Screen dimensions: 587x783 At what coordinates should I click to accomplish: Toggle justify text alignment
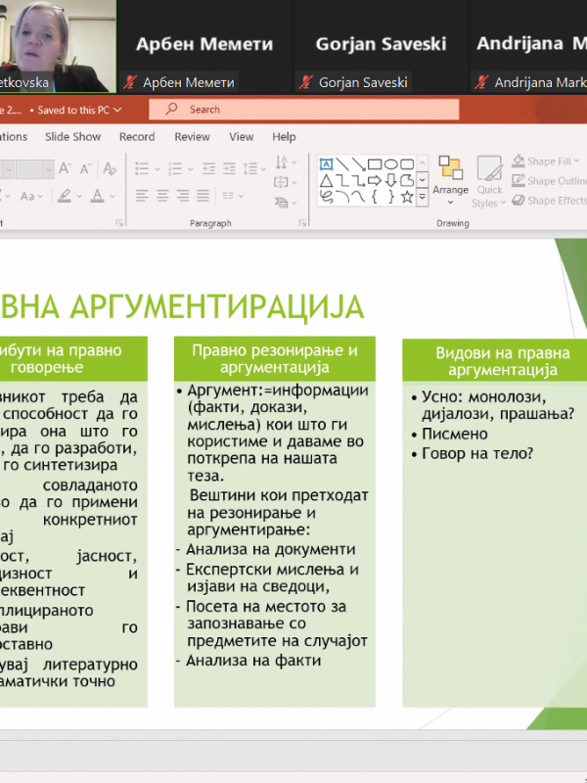point(203,196)
